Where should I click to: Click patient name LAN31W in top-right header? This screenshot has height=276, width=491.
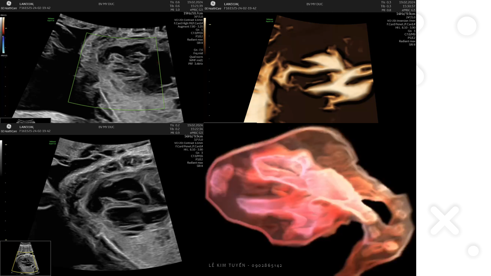(x=231, y=4)
